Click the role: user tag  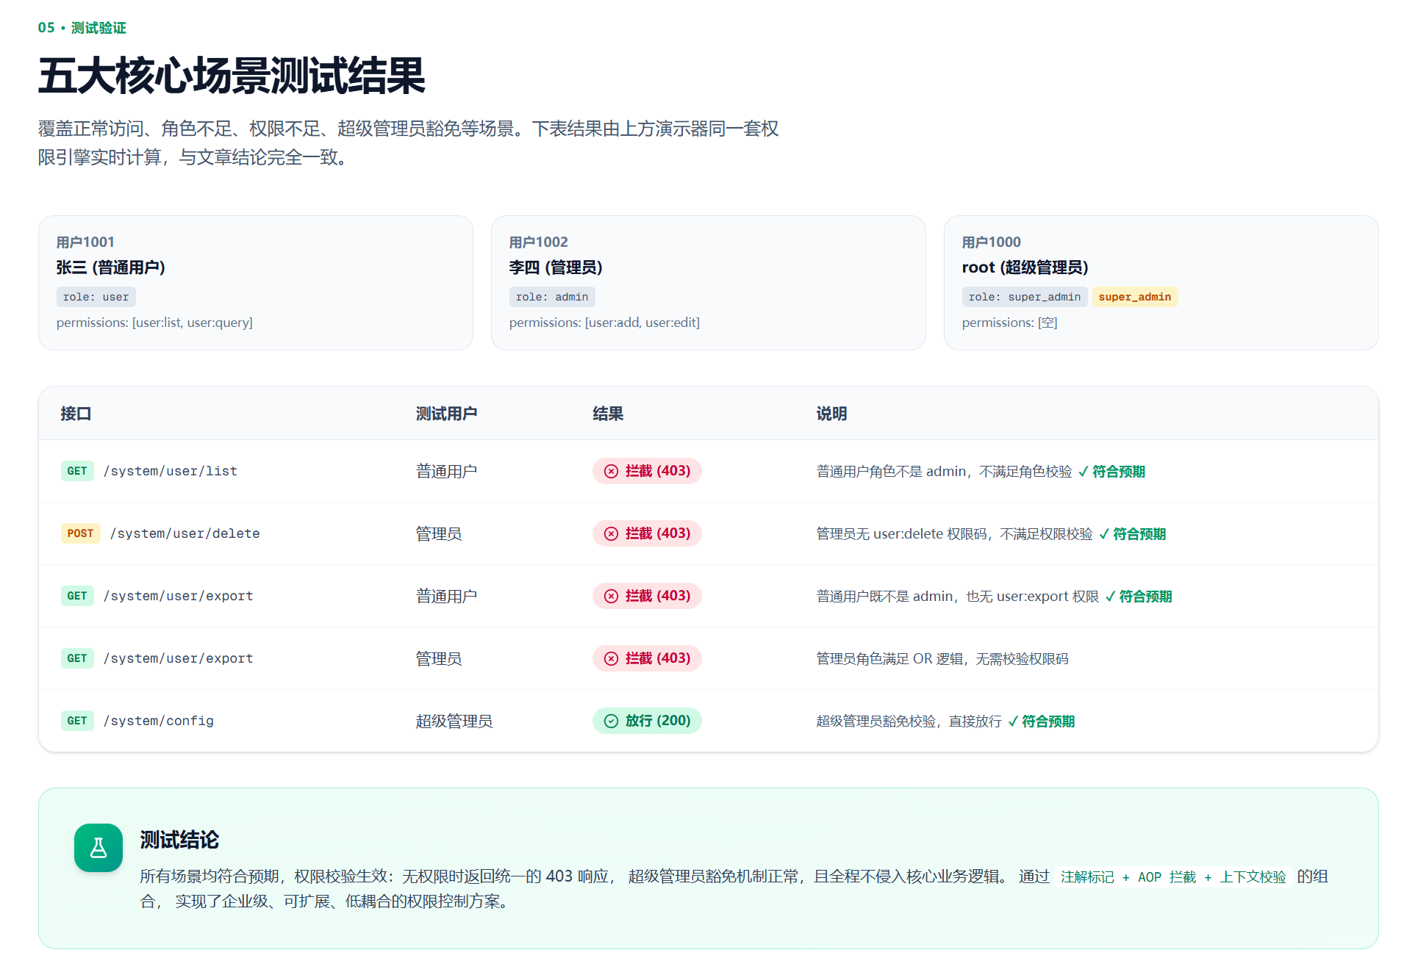click(x=96, y=297)
